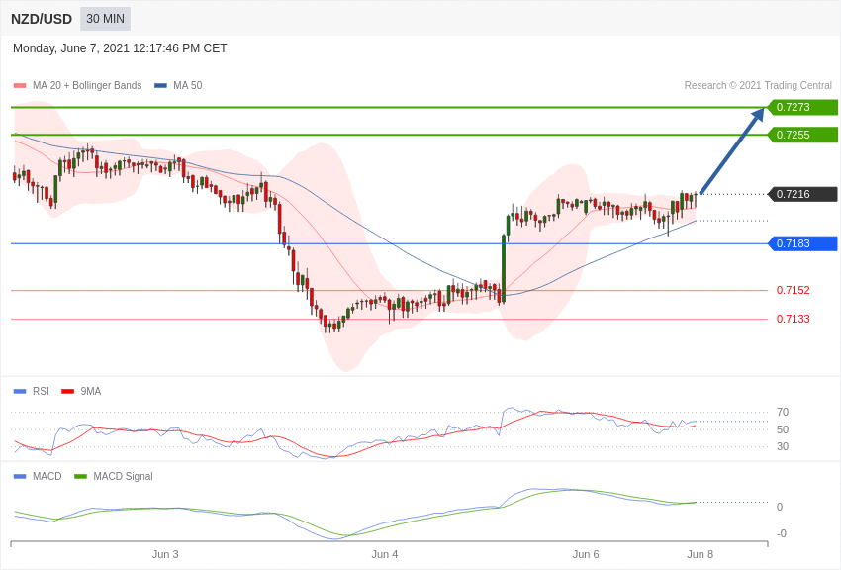Click the MA 20 + Bollinger Bands legend label
Screen dimensions: 841x570
[x=87, y=85]
